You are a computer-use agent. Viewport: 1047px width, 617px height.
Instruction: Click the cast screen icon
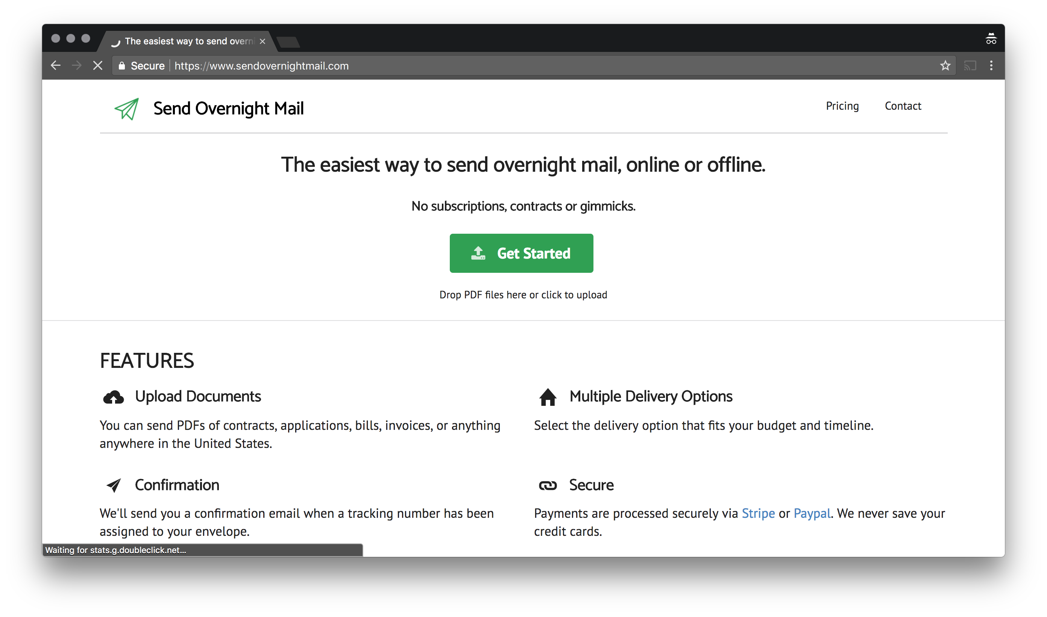970,66
